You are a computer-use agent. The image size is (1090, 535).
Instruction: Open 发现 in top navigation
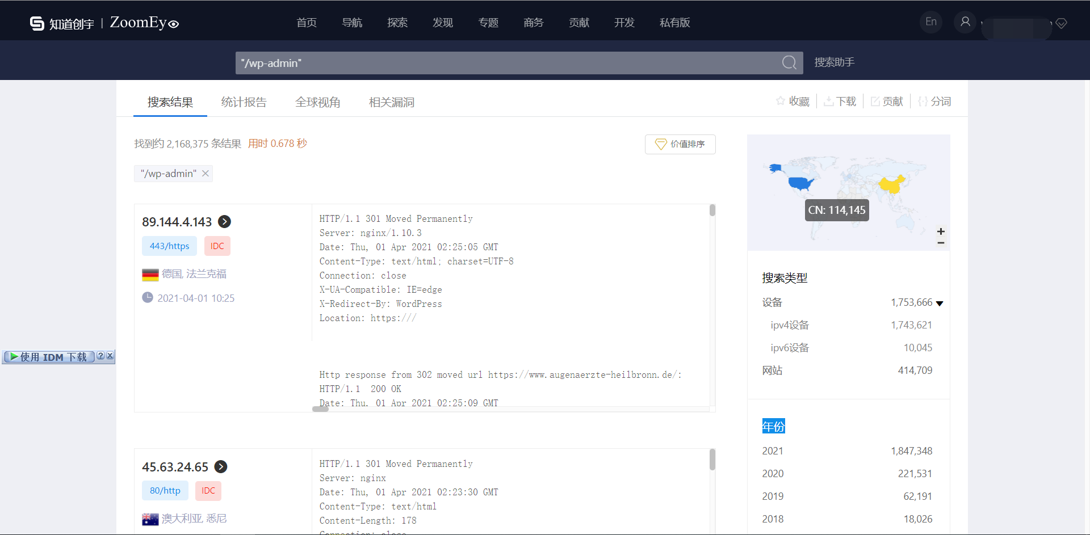(x=443, y=23)
